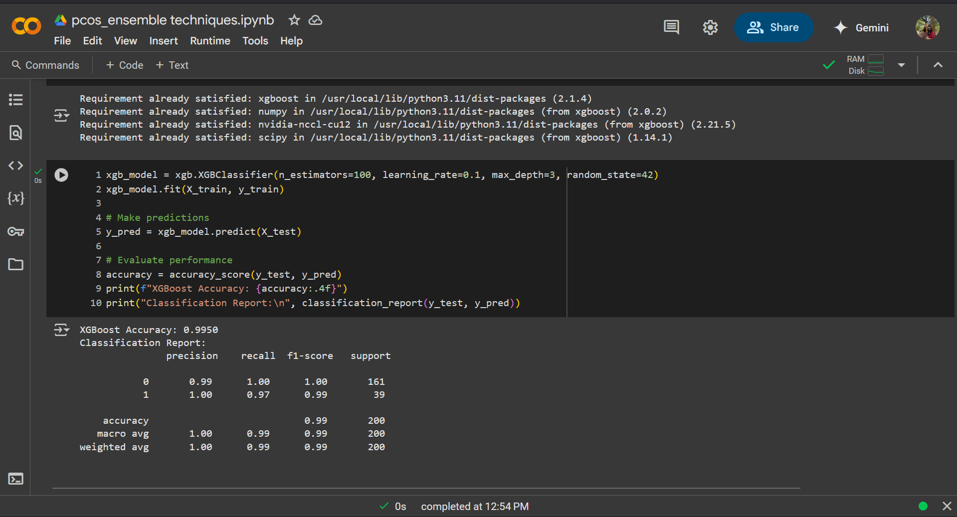Click the Gemini sparkle icon
Image resolution: width=957 pixels, height=517 pixels.
[841, 27]
